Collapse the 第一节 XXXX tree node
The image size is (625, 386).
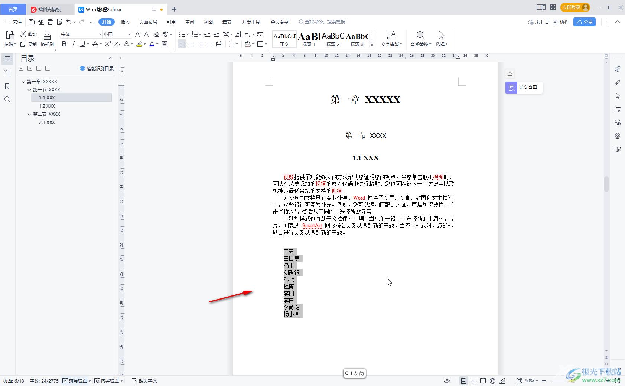(x=29, y=90)
